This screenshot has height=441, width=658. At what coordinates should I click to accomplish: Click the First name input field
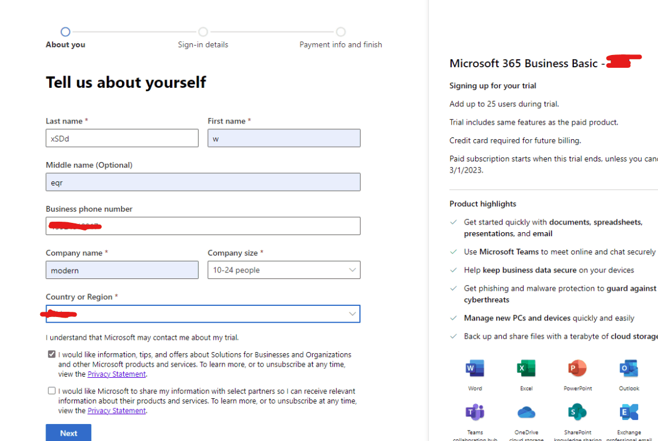(283, 138)
